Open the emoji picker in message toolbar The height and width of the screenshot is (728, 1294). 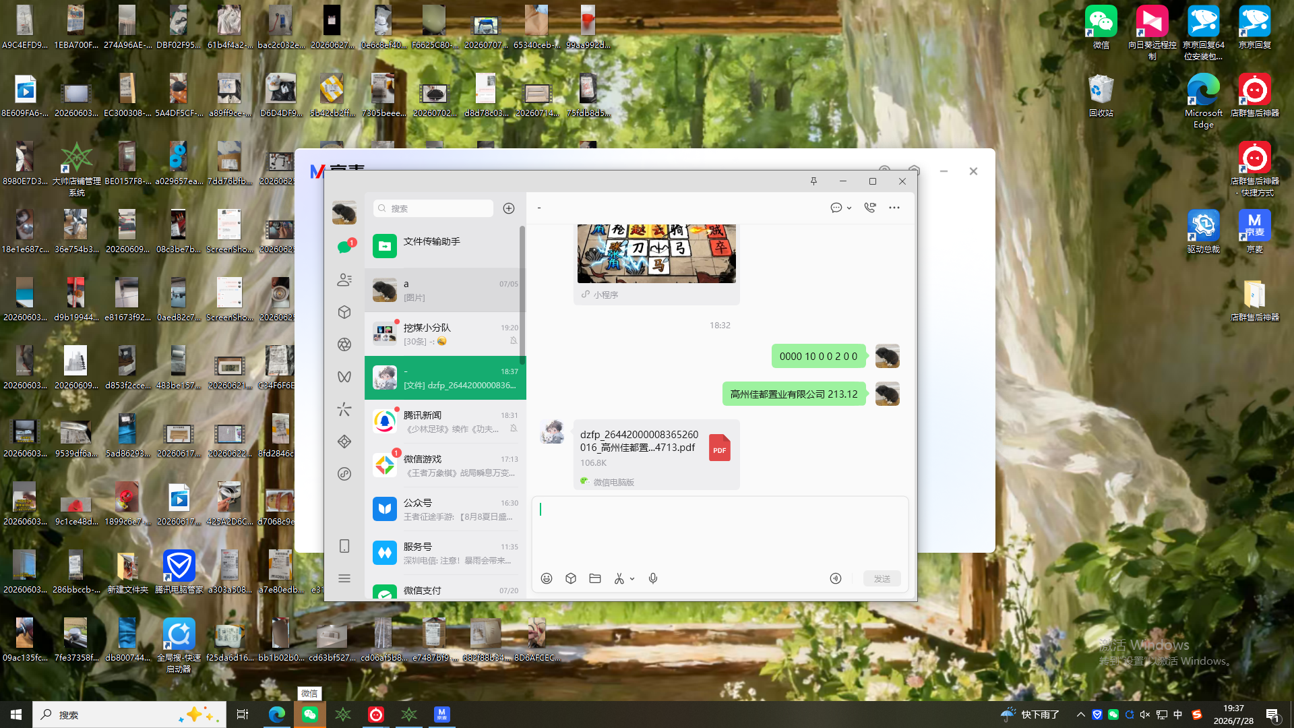[x=547, y=578]
